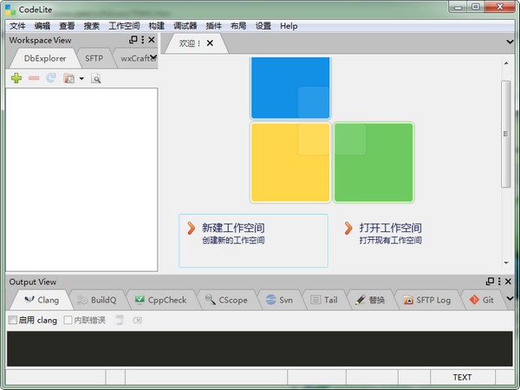Screen dimensions: 520x390
Task: Switch to the BuildQ output tab
Action: click(97, 300)
